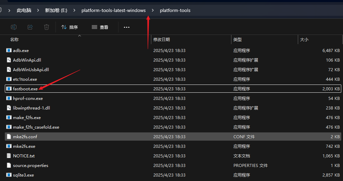Expand chevron after platform-tools-latest-windows breadcrumb
Image resolution: width=343 pixels, height=181 pixels.
[x=153, y=10]
